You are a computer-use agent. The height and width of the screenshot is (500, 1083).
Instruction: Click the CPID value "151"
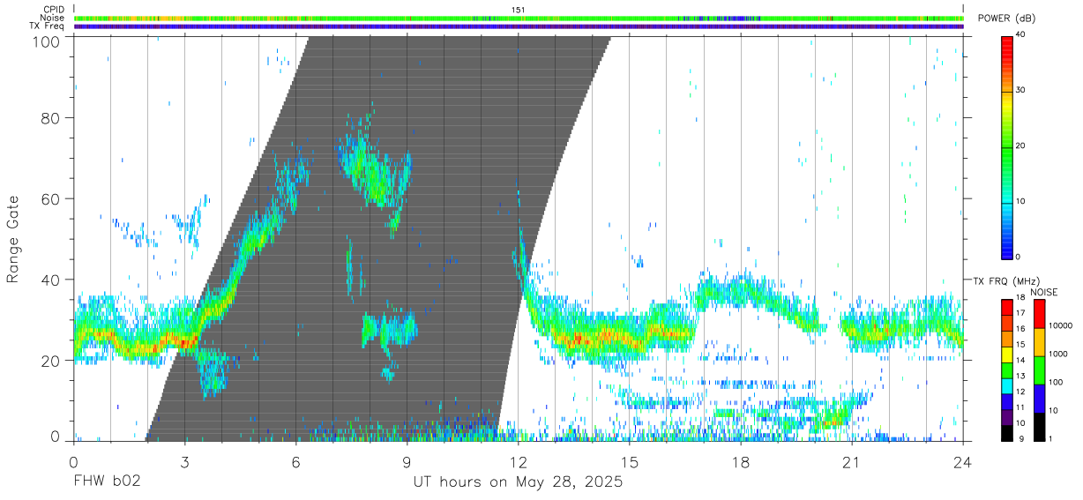[518, 9]
